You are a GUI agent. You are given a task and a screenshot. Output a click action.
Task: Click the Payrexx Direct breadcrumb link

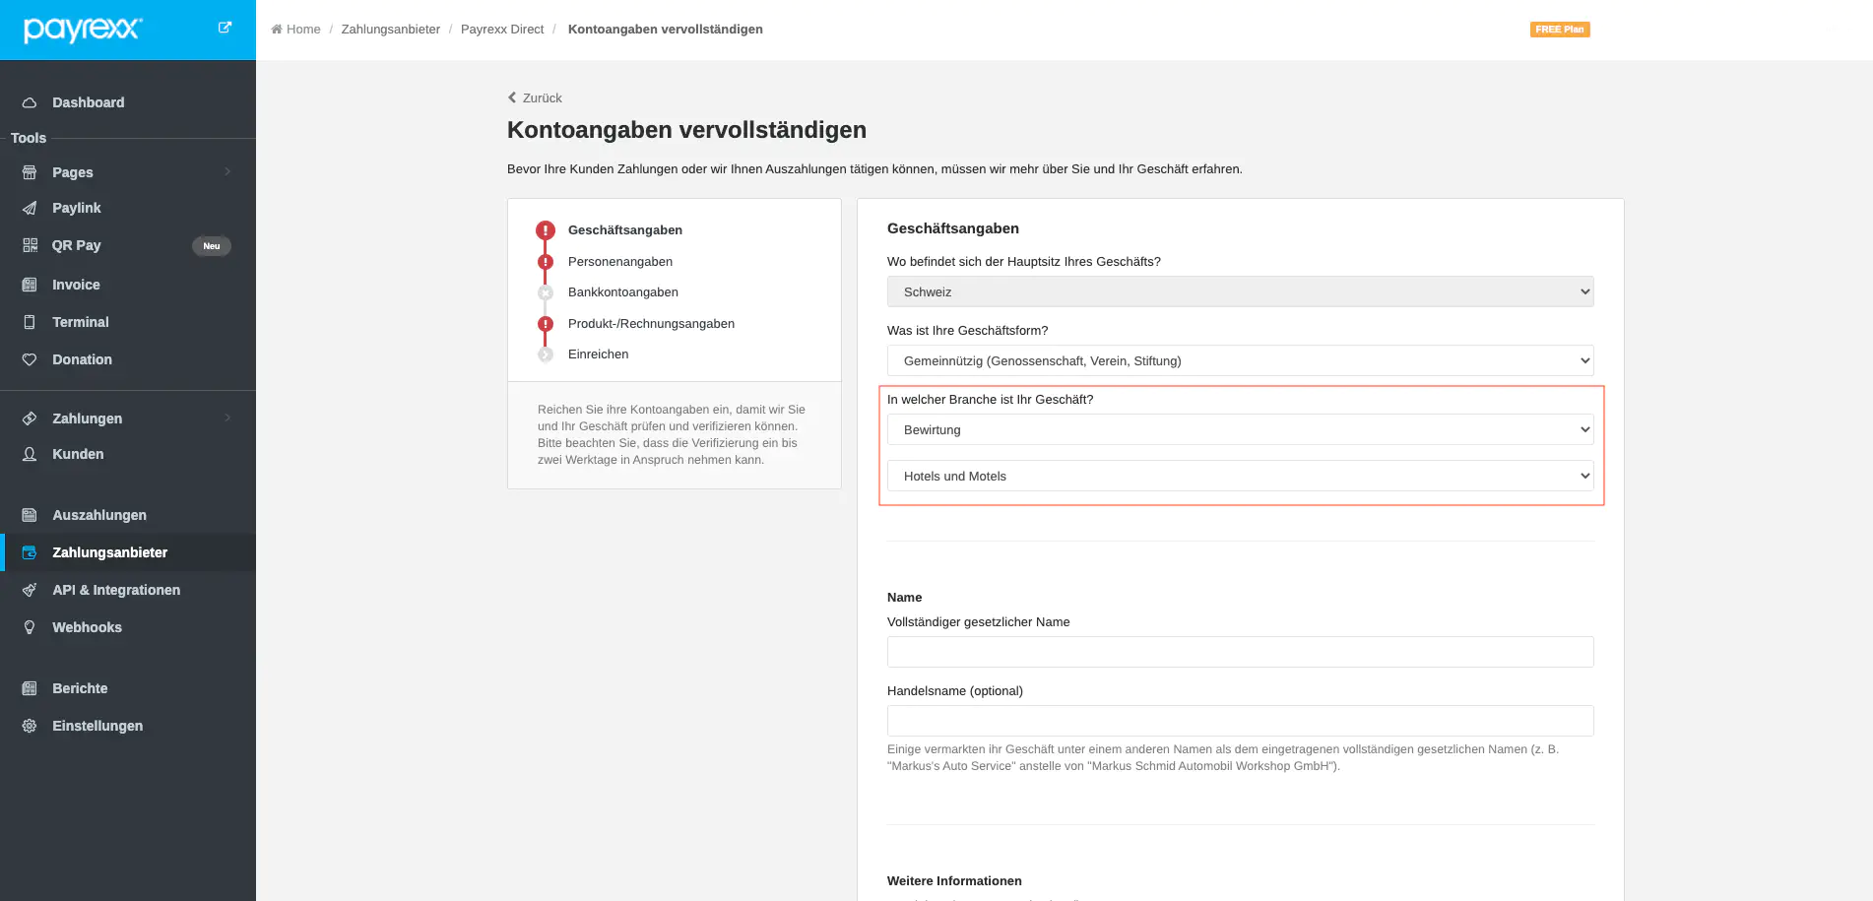(502, 30)
